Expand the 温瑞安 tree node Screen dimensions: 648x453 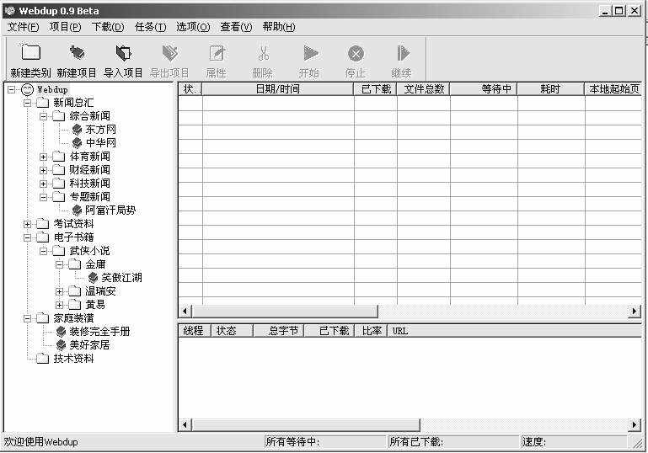click(60, 291)
